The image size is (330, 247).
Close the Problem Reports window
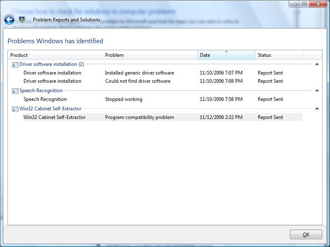coord(318,4)
